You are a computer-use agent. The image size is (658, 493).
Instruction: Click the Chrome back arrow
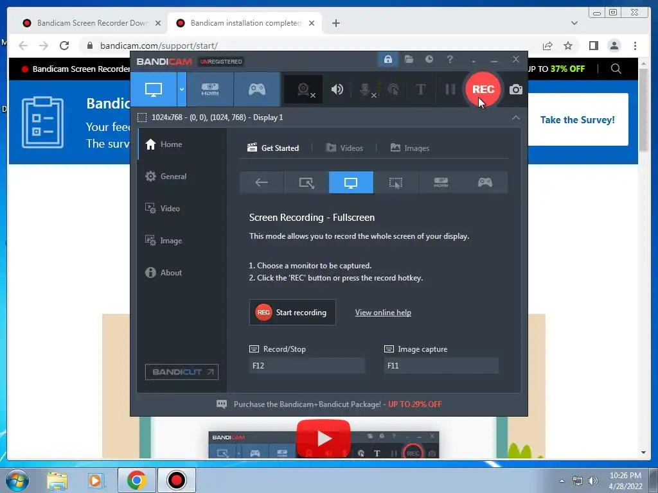tap(23, 46)
